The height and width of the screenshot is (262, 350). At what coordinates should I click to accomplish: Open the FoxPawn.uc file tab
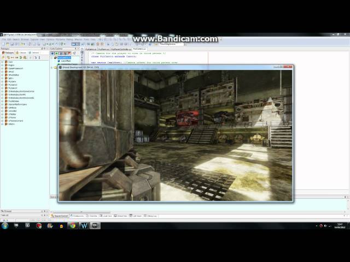click(x=104, y=49)
